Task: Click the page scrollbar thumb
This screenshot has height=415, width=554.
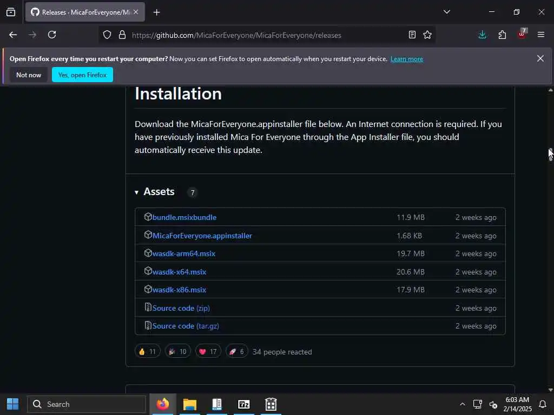Action: (x=550, y=155)
